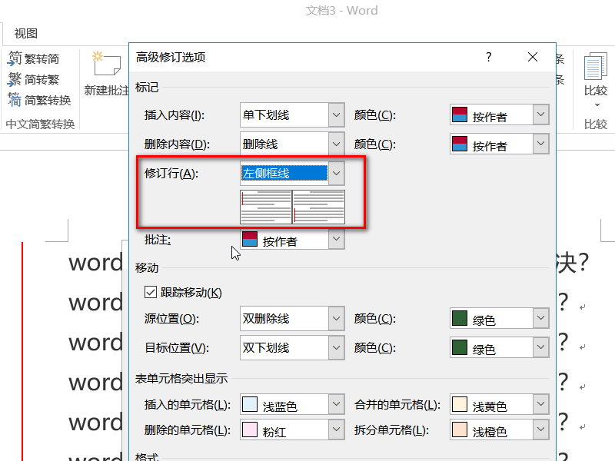The image size is (615, 461).
Task: Open 删除的单元格 粉红 dropdown
Action: click(336, 429)
